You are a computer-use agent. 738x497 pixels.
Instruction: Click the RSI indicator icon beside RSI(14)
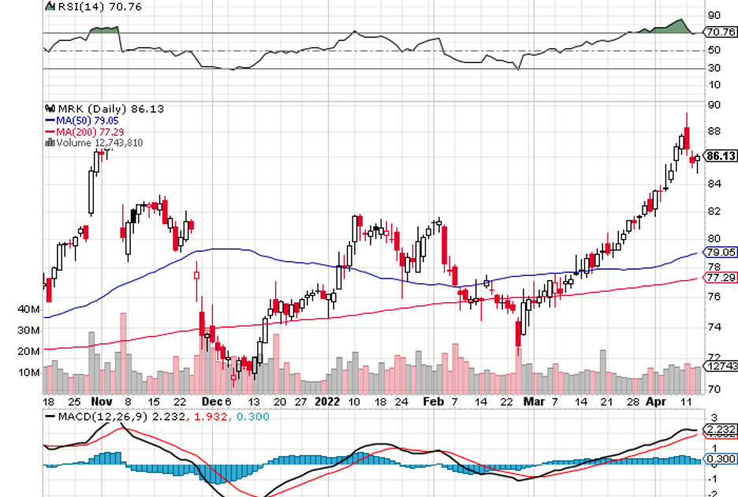[x=50, y=6]
